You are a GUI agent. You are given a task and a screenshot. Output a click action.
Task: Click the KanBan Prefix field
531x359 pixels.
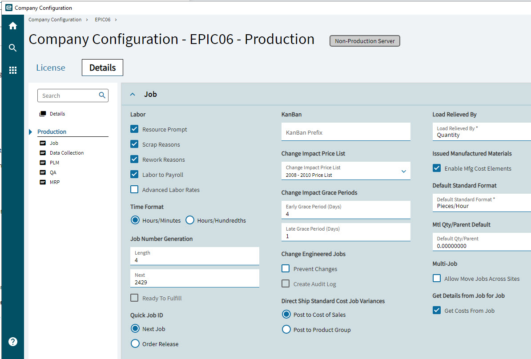click(x=346, y=132)
